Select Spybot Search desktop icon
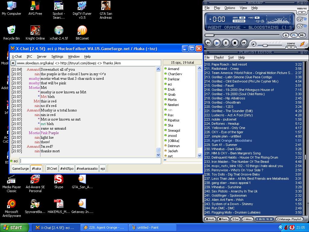Viewport: 309px width, 232px height. 59,10
